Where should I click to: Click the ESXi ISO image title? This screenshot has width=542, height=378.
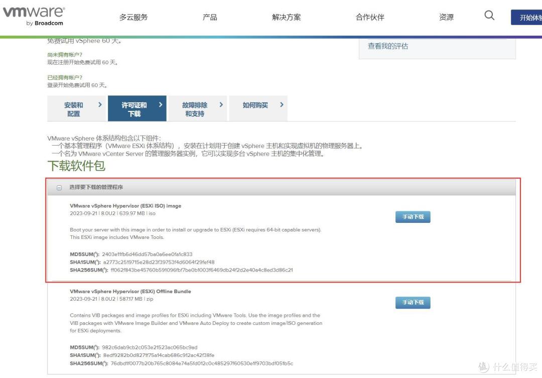coord(125,206)
